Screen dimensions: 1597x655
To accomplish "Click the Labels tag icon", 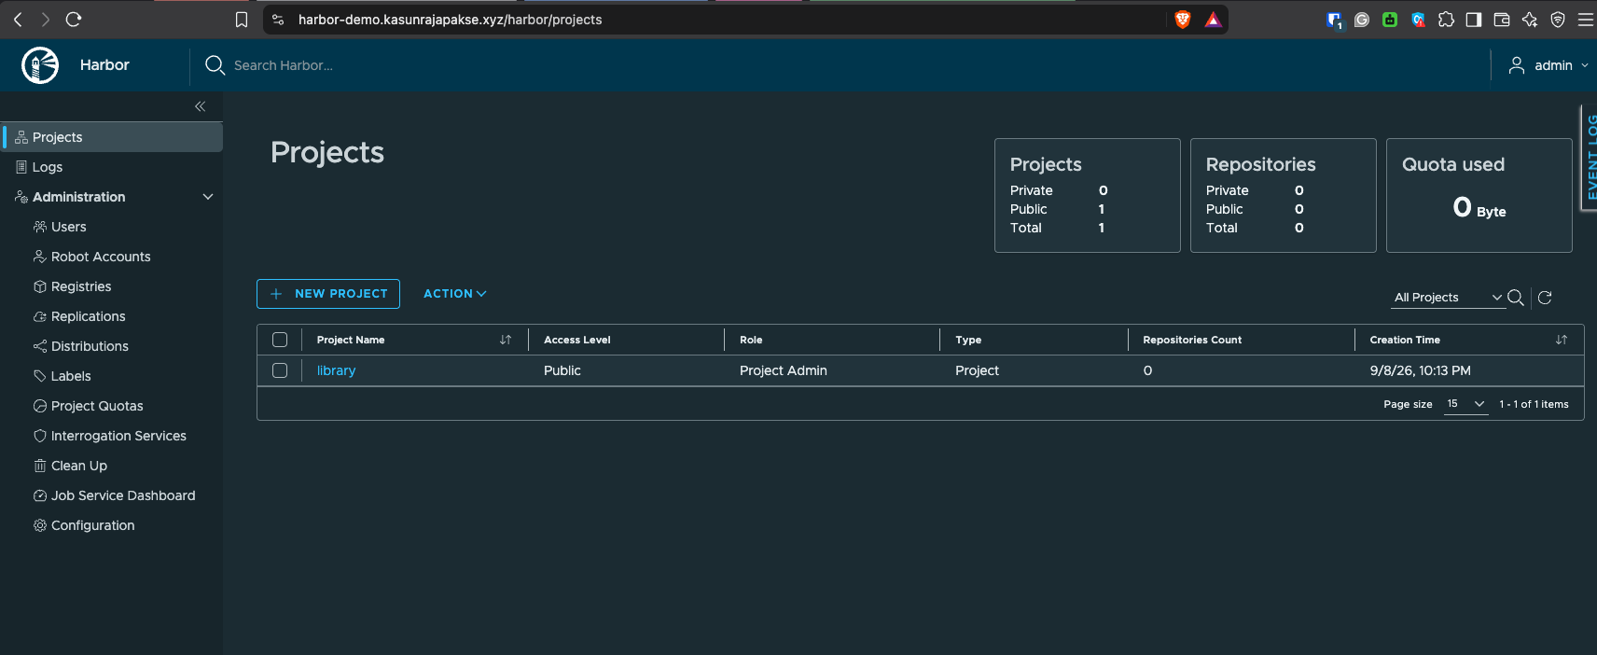I will tap(40, 376).
